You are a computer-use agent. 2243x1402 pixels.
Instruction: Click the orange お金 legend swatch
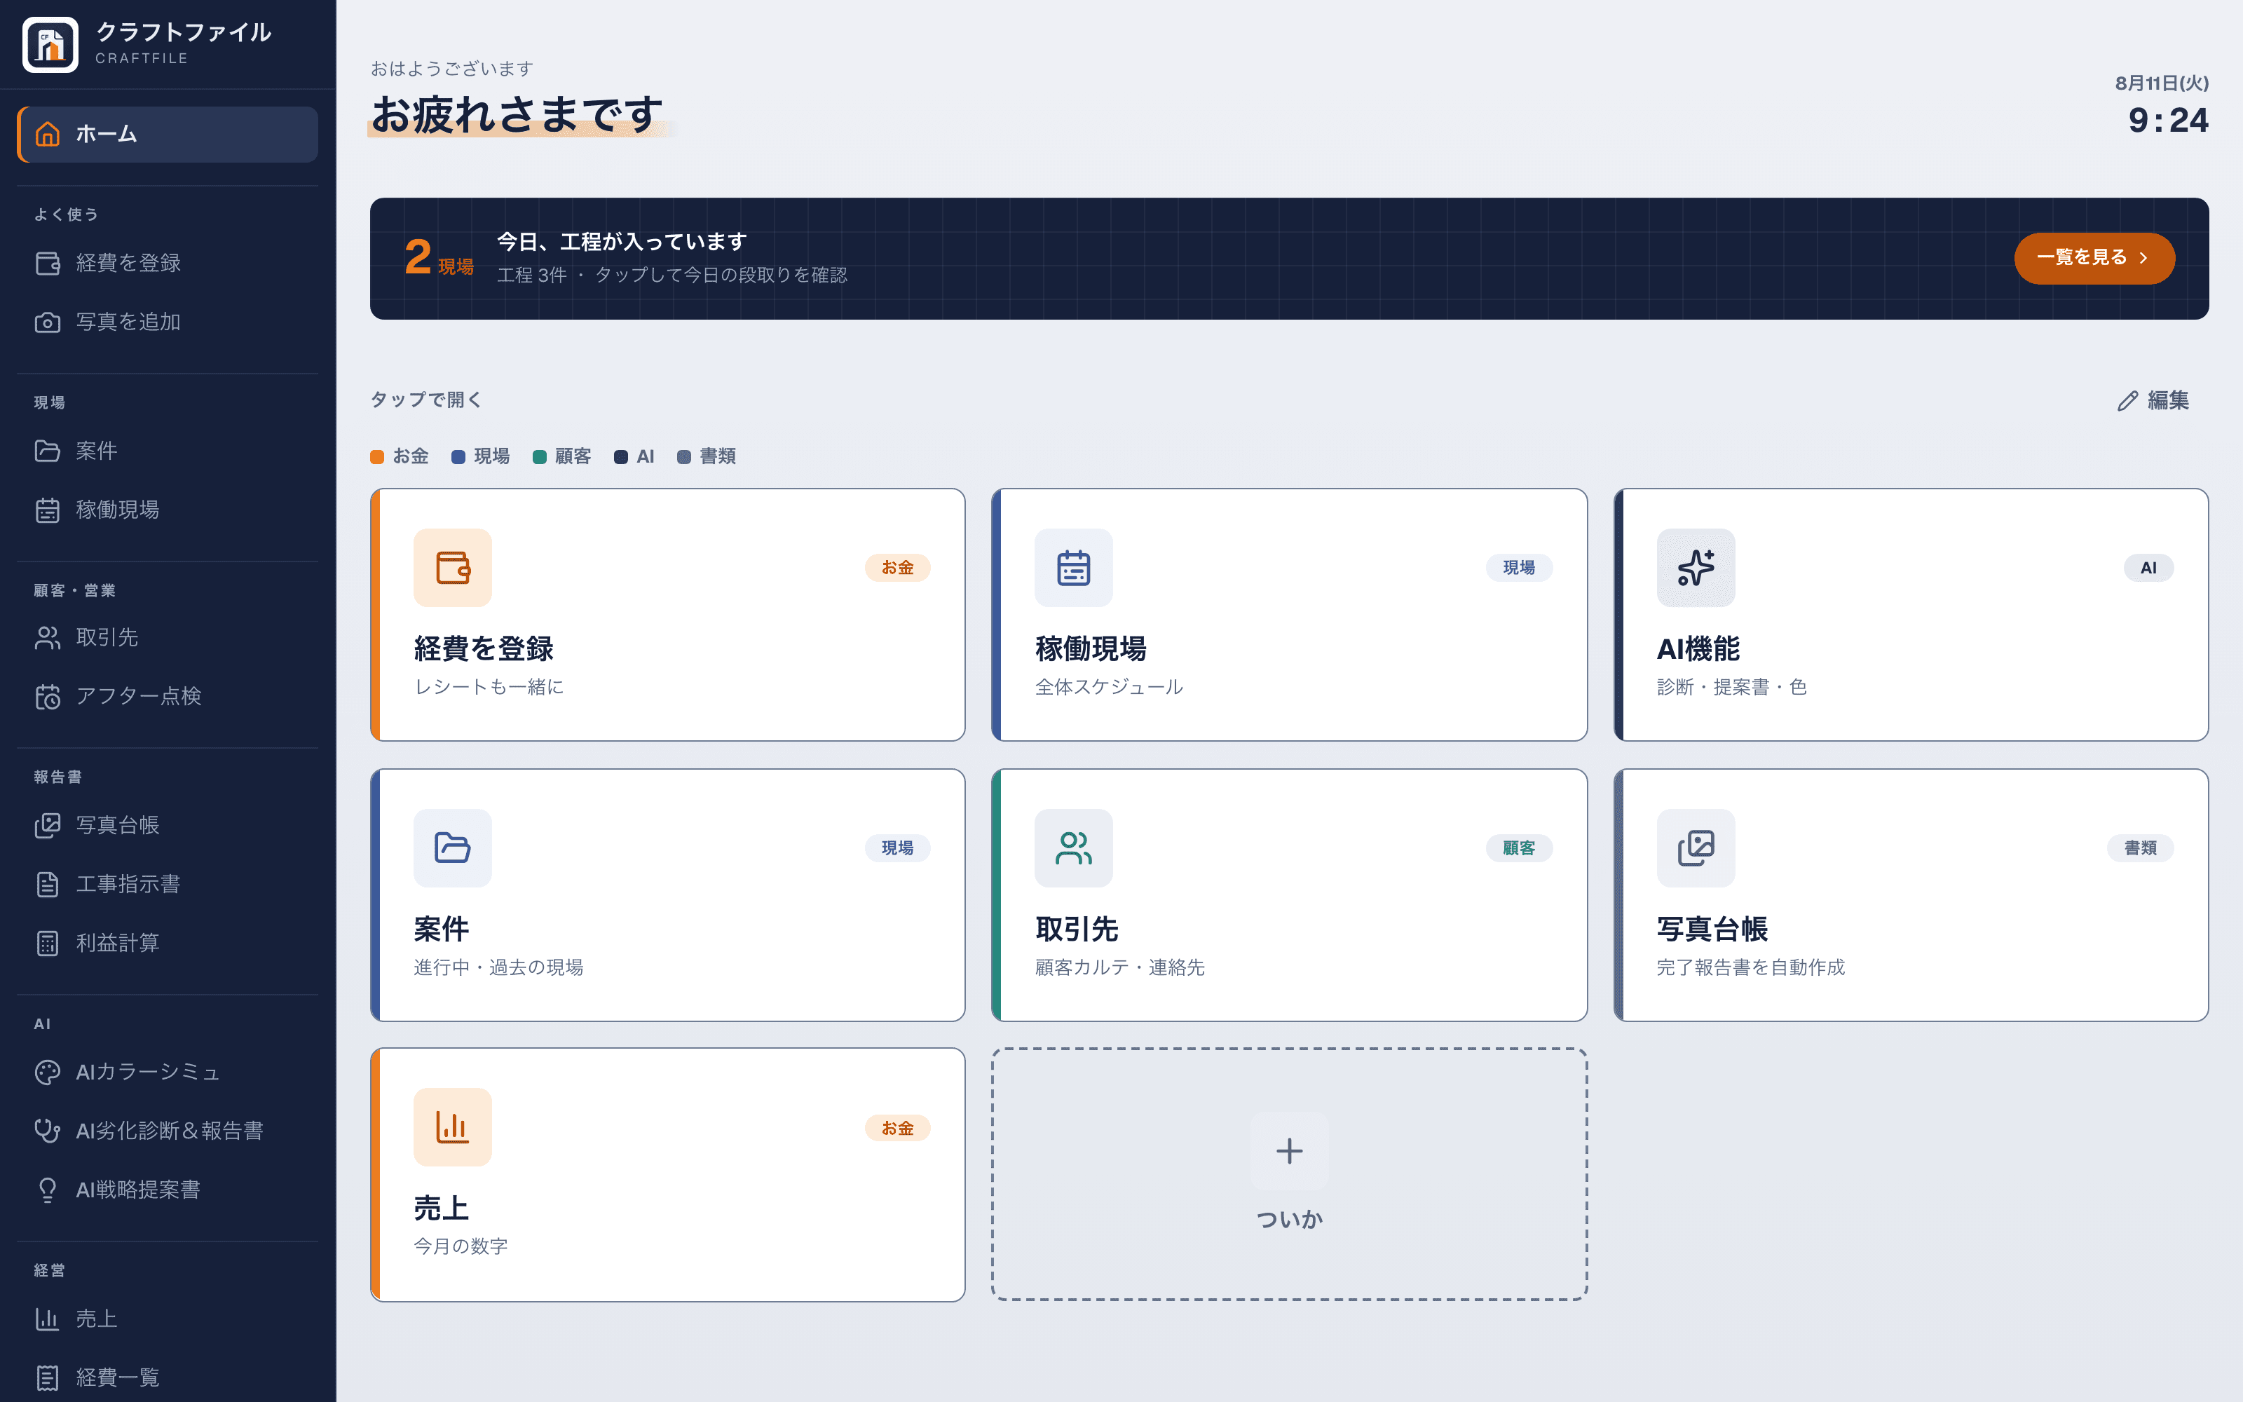click(x=377, y=456)
